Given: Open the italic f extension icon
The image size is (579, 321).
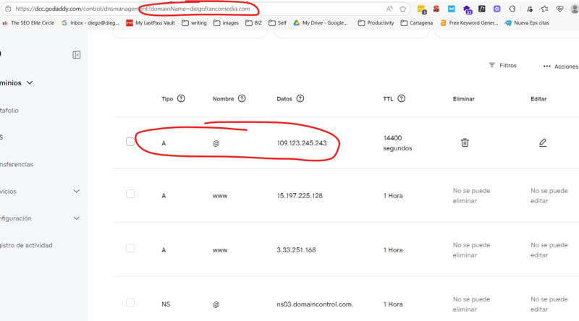Looking at the screenshot, I should (481, 9).
